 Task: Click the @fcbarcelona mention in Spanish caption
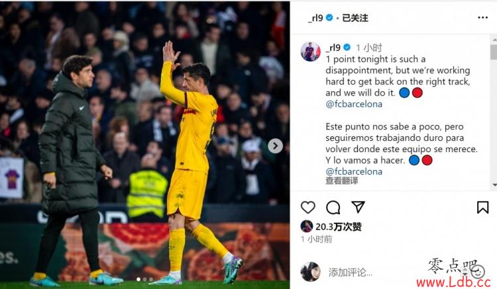click(x=354, y=171)
